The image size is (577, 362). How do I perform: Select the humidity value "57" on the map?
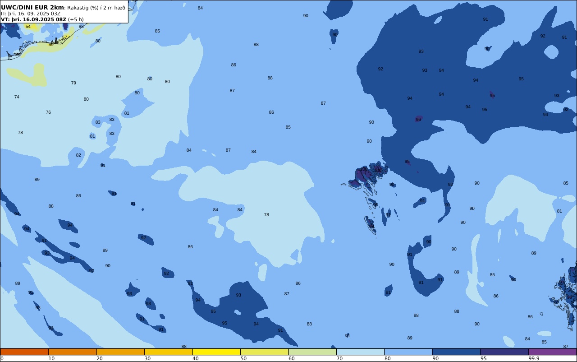pyautogui.click(x=64, y=37)
